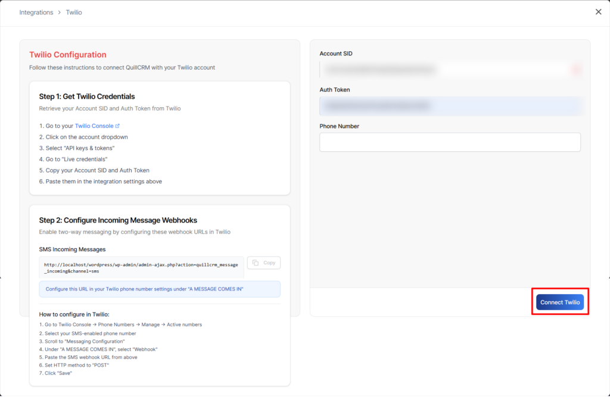Screen dimensions: 610x397
Task: Click the 'How to configure in Twilio' subheading
Action: [x=74, y=314]
